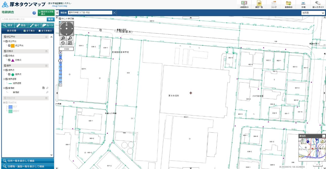
Task: Click the plus button atop zoom slider
Action: pos(60,53)
